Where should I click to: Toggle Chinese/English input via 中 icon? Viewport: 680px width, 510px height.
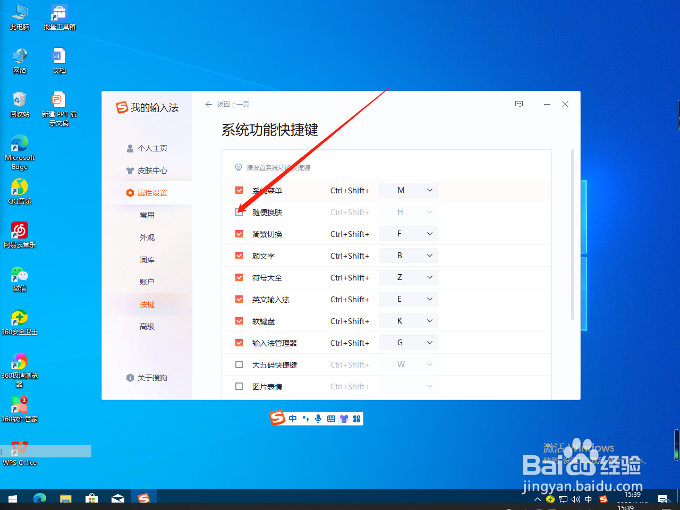pyautogui.click(x=293, y=419)
